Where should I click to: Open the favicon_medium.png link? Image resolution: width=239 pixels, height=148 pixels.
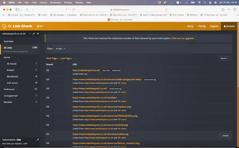click(106, 143)
